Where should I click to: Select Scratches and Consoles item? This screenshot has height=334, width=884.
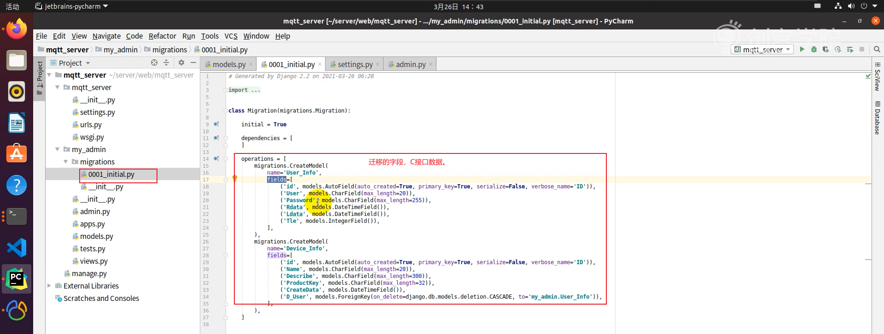click(x=101, y=298)
